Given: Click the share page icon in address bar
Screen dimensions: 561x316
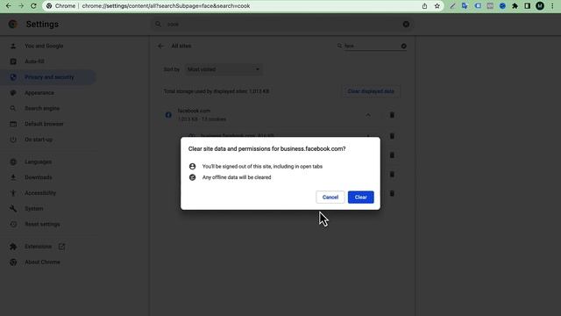Looking at the screenshot, I should (424, 6).
